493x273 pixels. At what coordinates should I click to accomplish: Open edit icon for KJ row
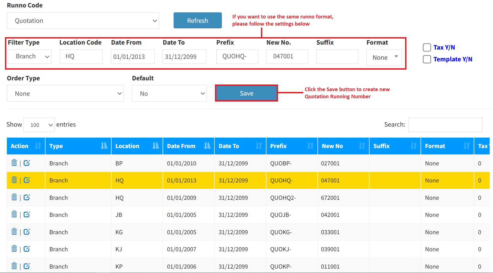pyautogui.click(x=27, y=249)
